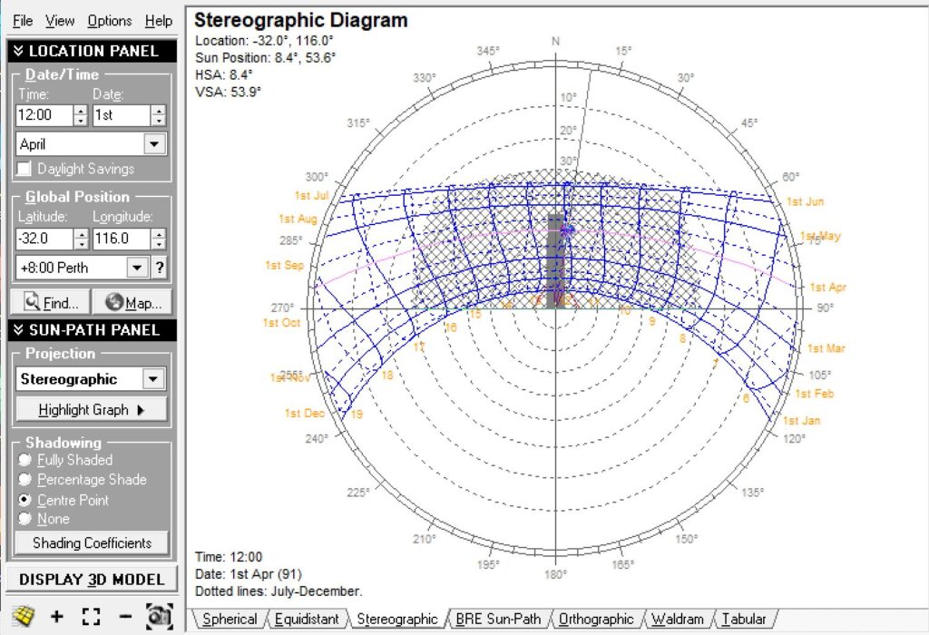This screenshot has height=635, width=929.
Task: Select the zoom out minus icon
Action: pos(125,617)
